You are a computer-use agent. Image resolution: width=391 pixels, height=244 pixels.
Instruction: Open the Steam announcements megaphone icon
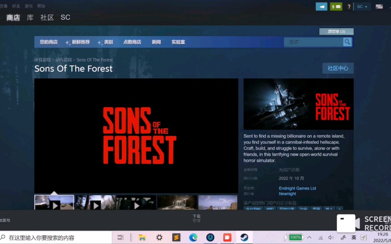point(321,6)
